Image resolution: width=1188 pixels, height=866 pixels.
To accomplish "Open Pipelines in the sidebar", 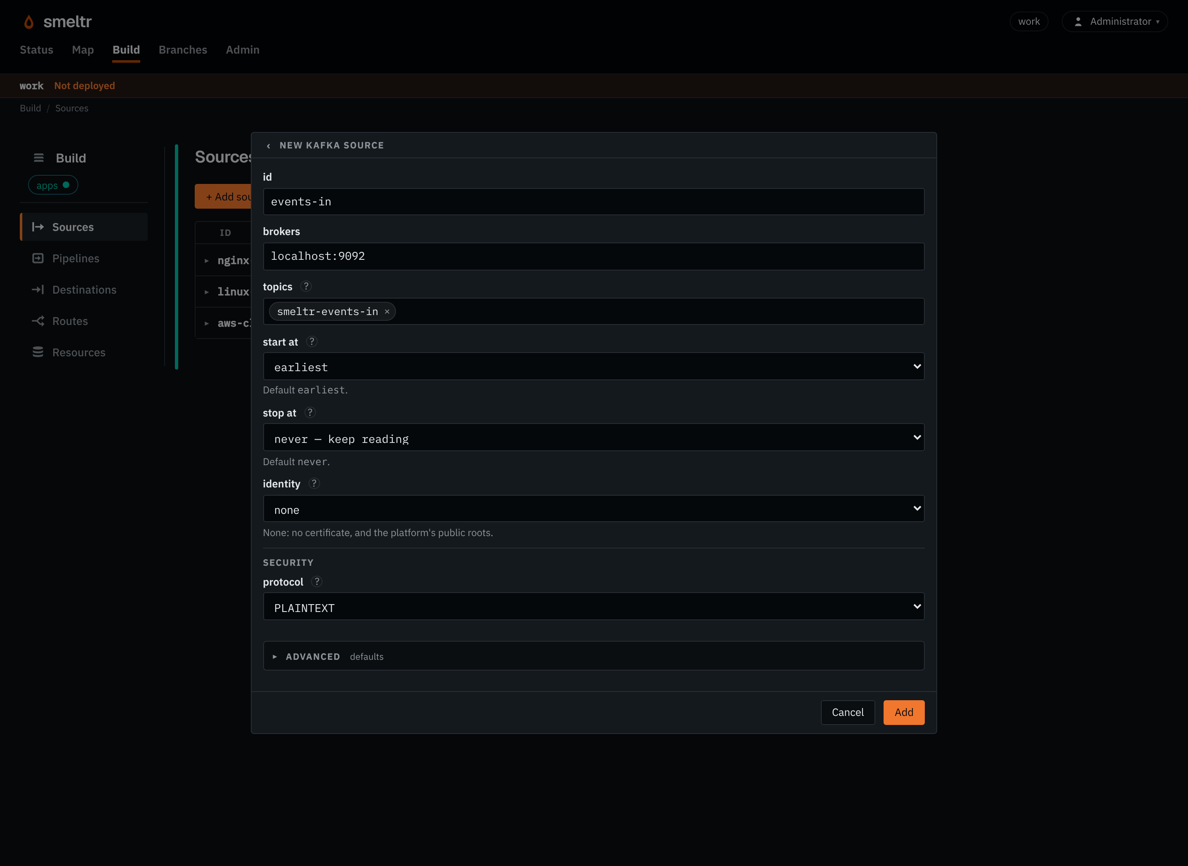I will point(84,259).
